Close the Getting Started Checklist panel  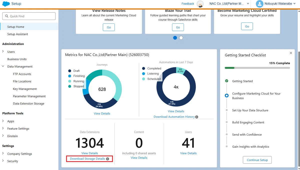pos(291,53)
